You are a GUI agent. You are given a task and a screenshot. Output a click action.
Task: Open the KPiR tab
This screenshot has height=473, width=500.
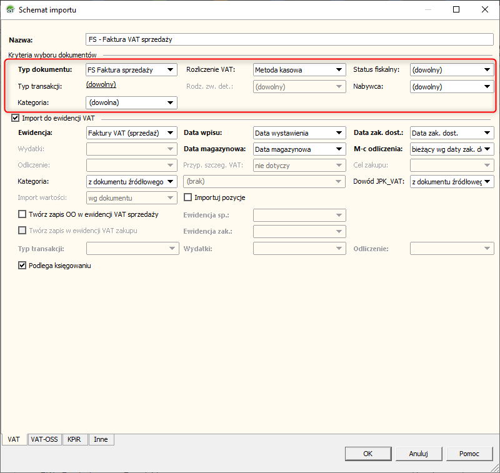click(76, 439)
